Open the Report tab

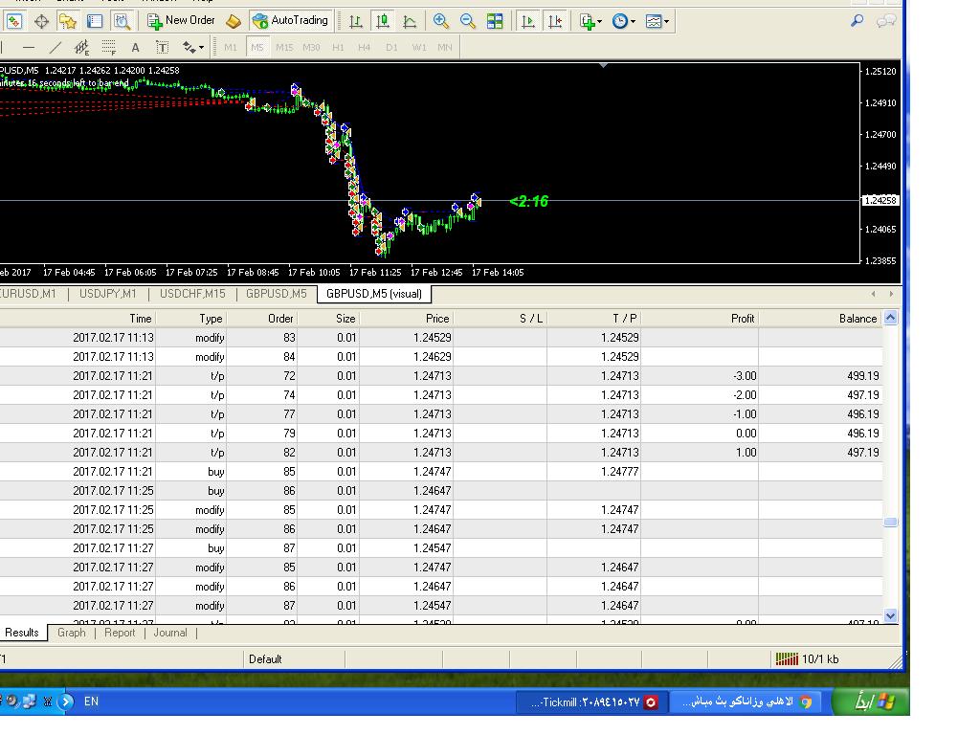120,633
